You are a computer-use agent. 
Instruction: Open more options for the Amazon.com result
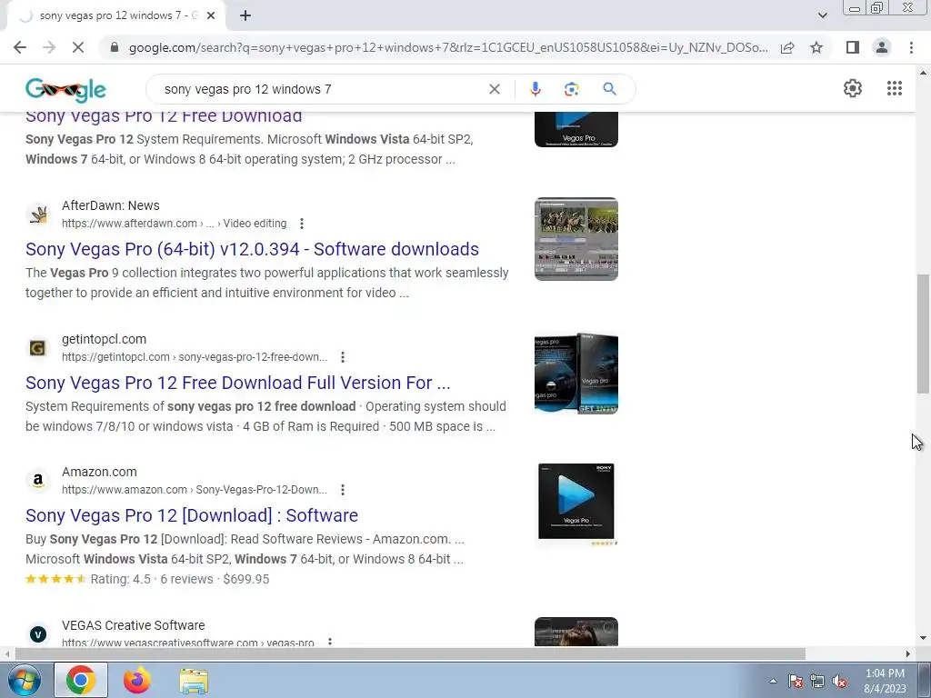(x=343, y=490)
